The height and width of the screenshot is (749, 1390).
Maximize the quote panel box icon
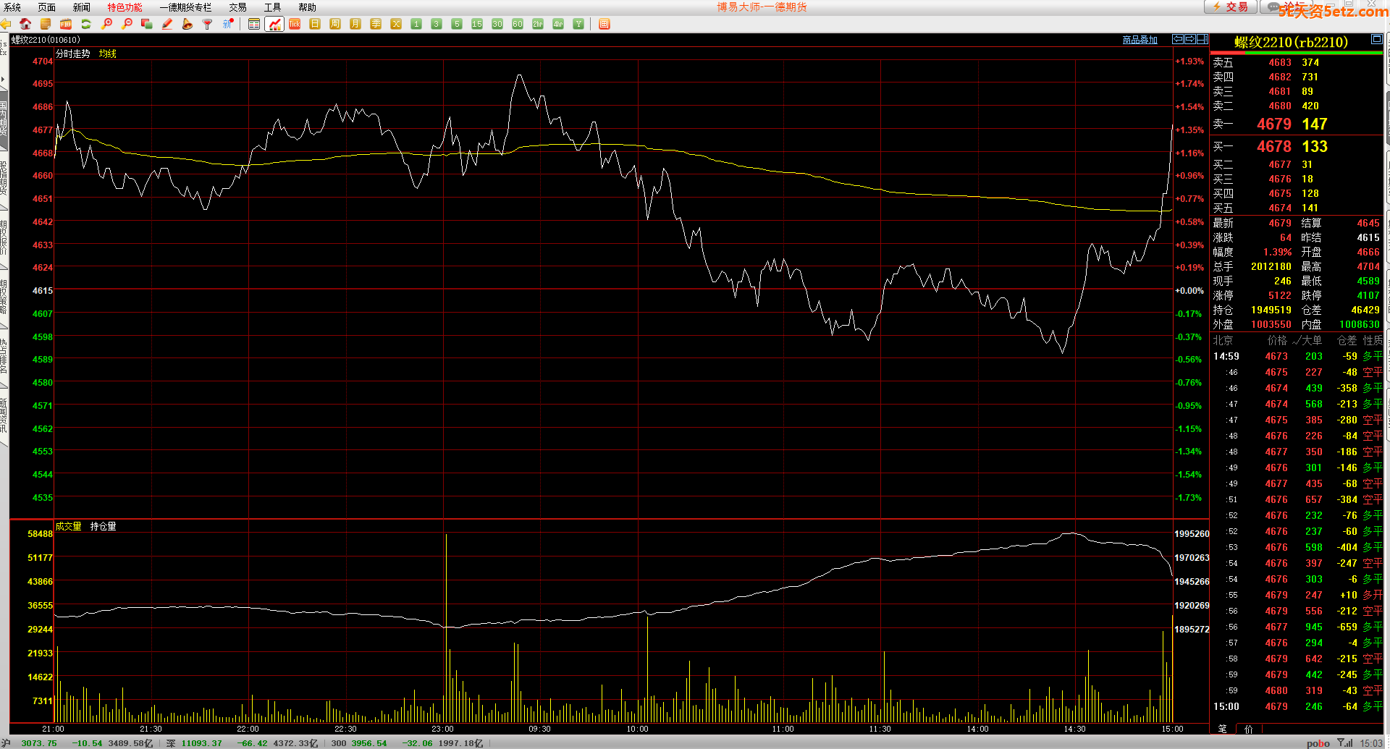[1376, 39]
